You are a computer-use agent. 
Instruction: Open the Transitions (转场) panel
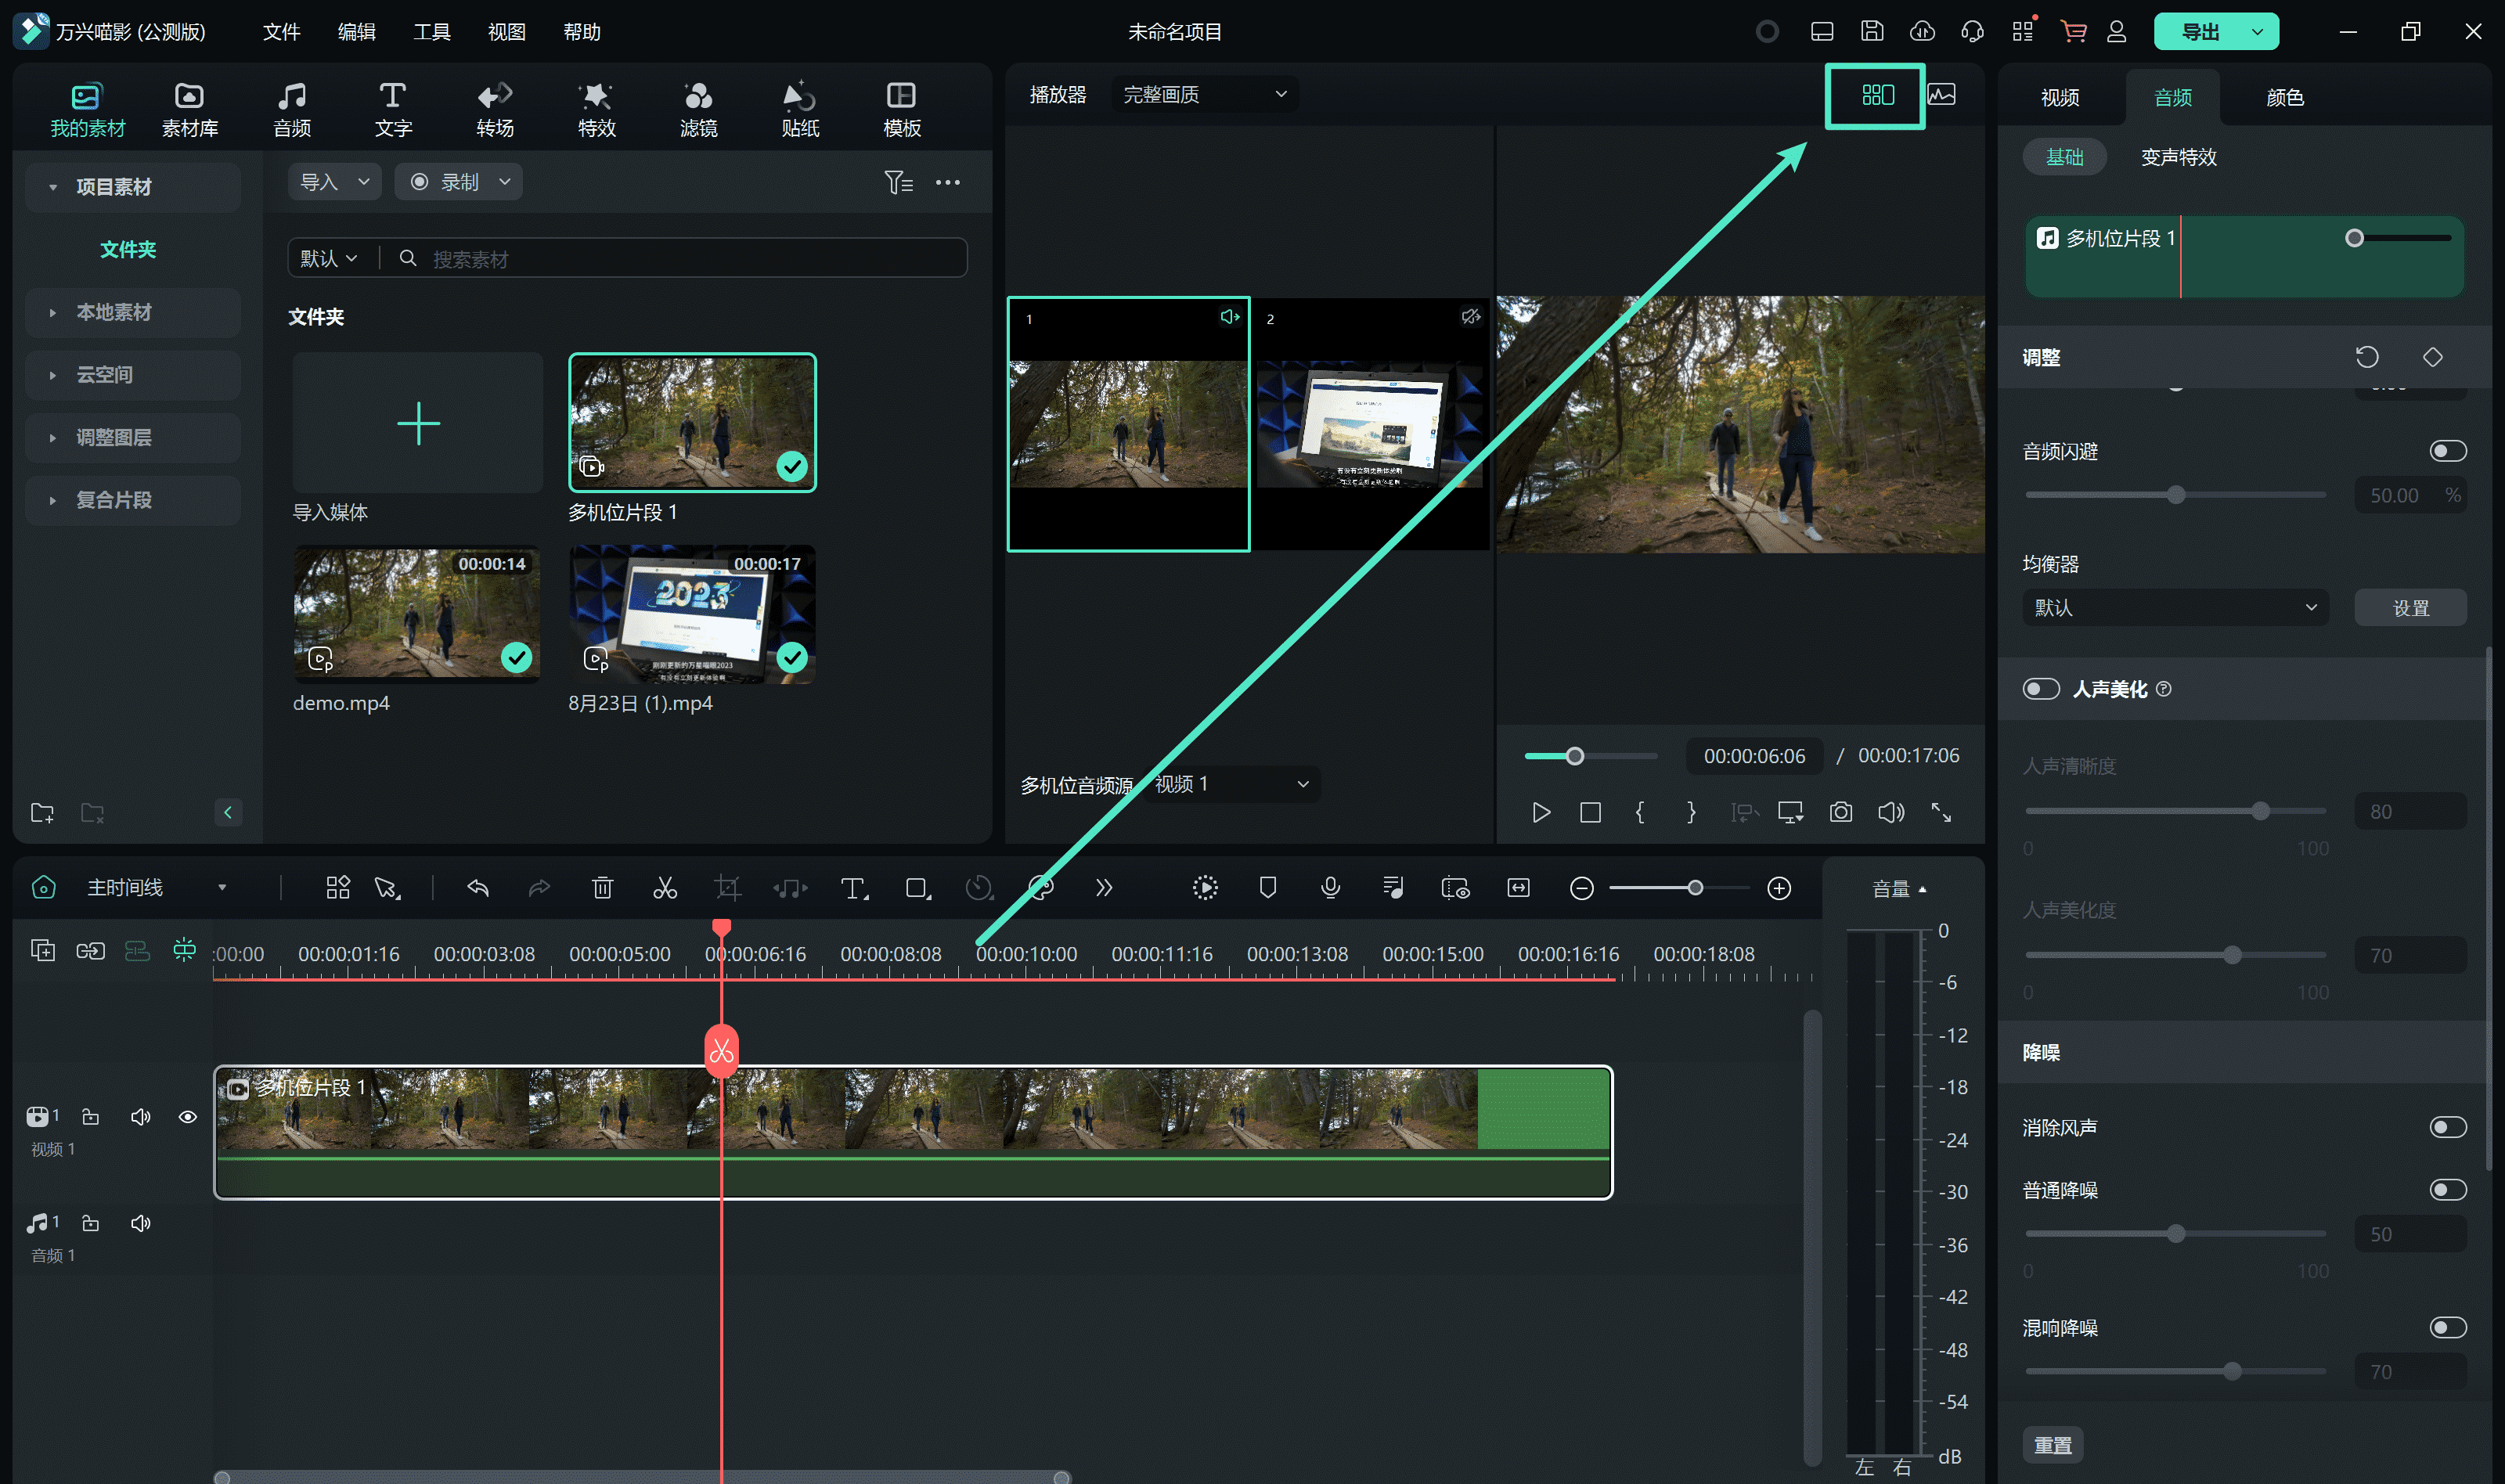(x=495, y=109)
